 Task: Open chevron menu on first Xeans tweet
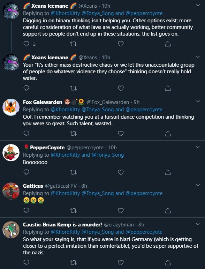[198, 5]
